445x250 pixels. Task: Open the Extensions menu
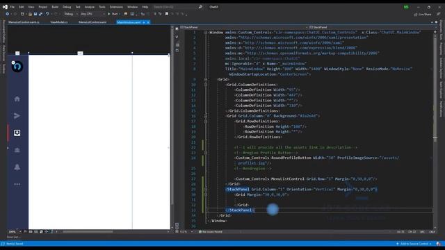pyautogui.click(x=116, y=7)
